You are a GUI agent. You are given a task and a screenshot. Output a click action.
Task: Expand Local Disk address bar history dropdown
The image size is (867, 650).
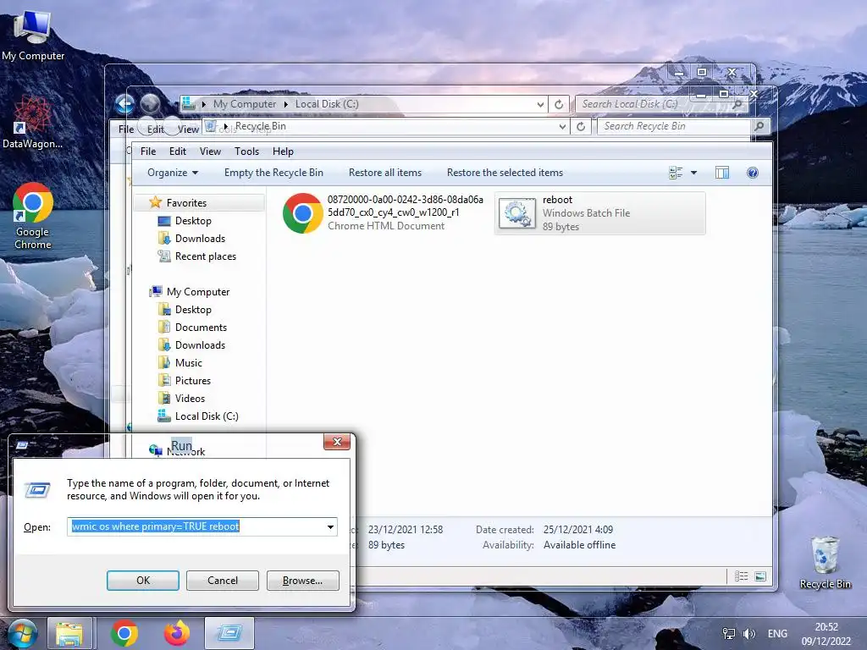coord(540,104)
